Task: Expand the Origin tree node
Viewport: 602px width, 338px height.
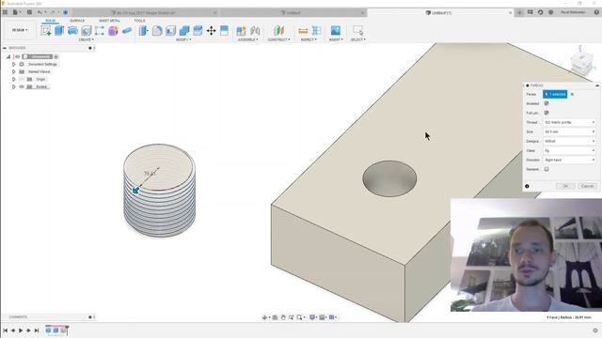Action: point(14,79)
